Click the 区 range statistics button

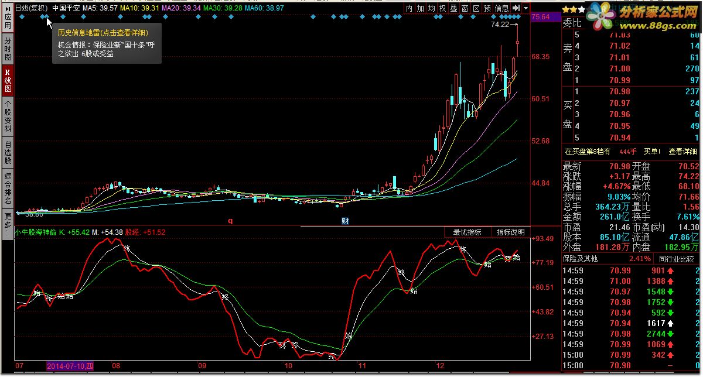[x=476, y=8]
